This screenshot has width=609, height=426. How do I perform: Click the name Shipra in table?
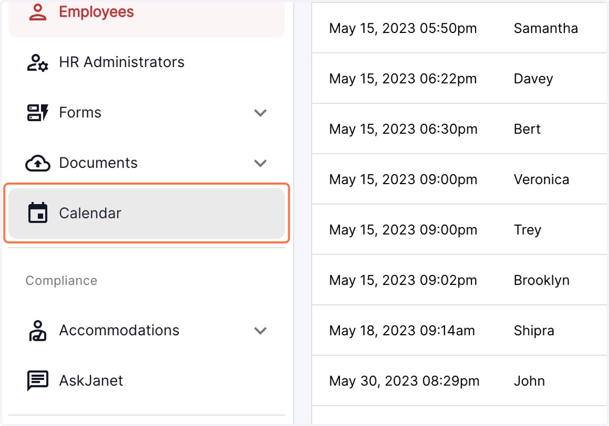click(x=534, y=331)
